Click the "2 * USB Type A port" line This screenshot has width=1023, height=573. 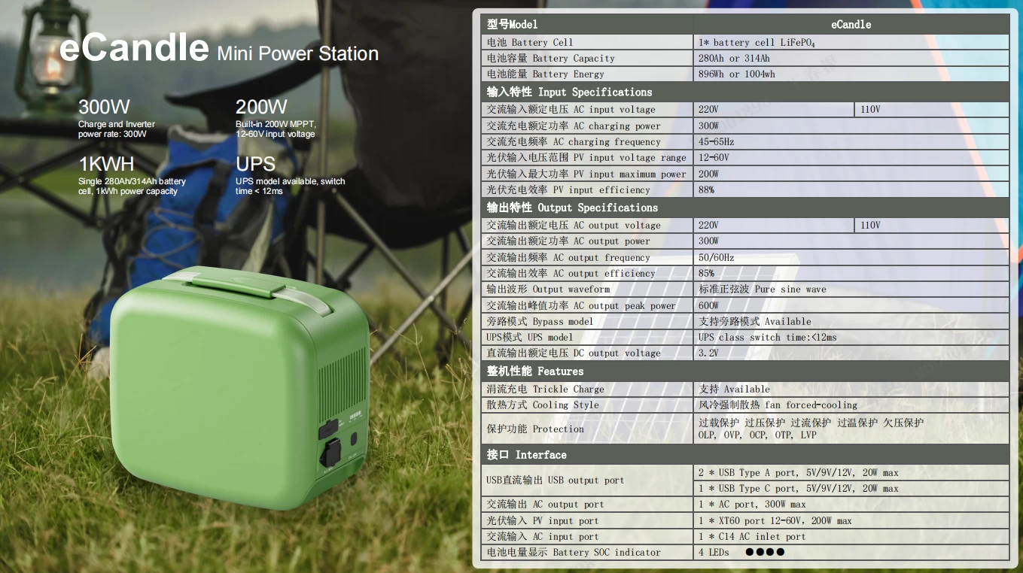point(798,472)
